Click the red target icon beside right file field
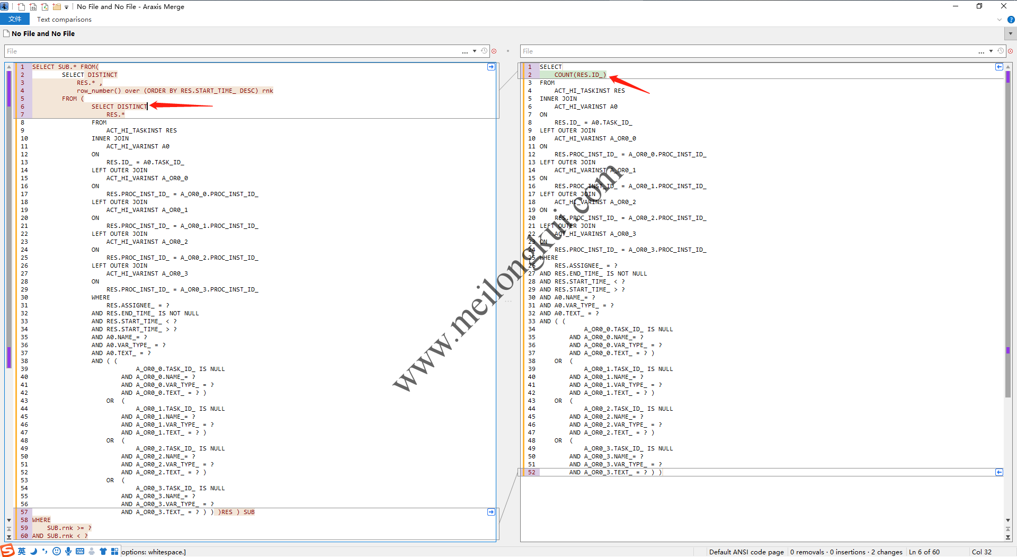The height and width of the screenshot is (557, 1017). [x=1011, y=51]
